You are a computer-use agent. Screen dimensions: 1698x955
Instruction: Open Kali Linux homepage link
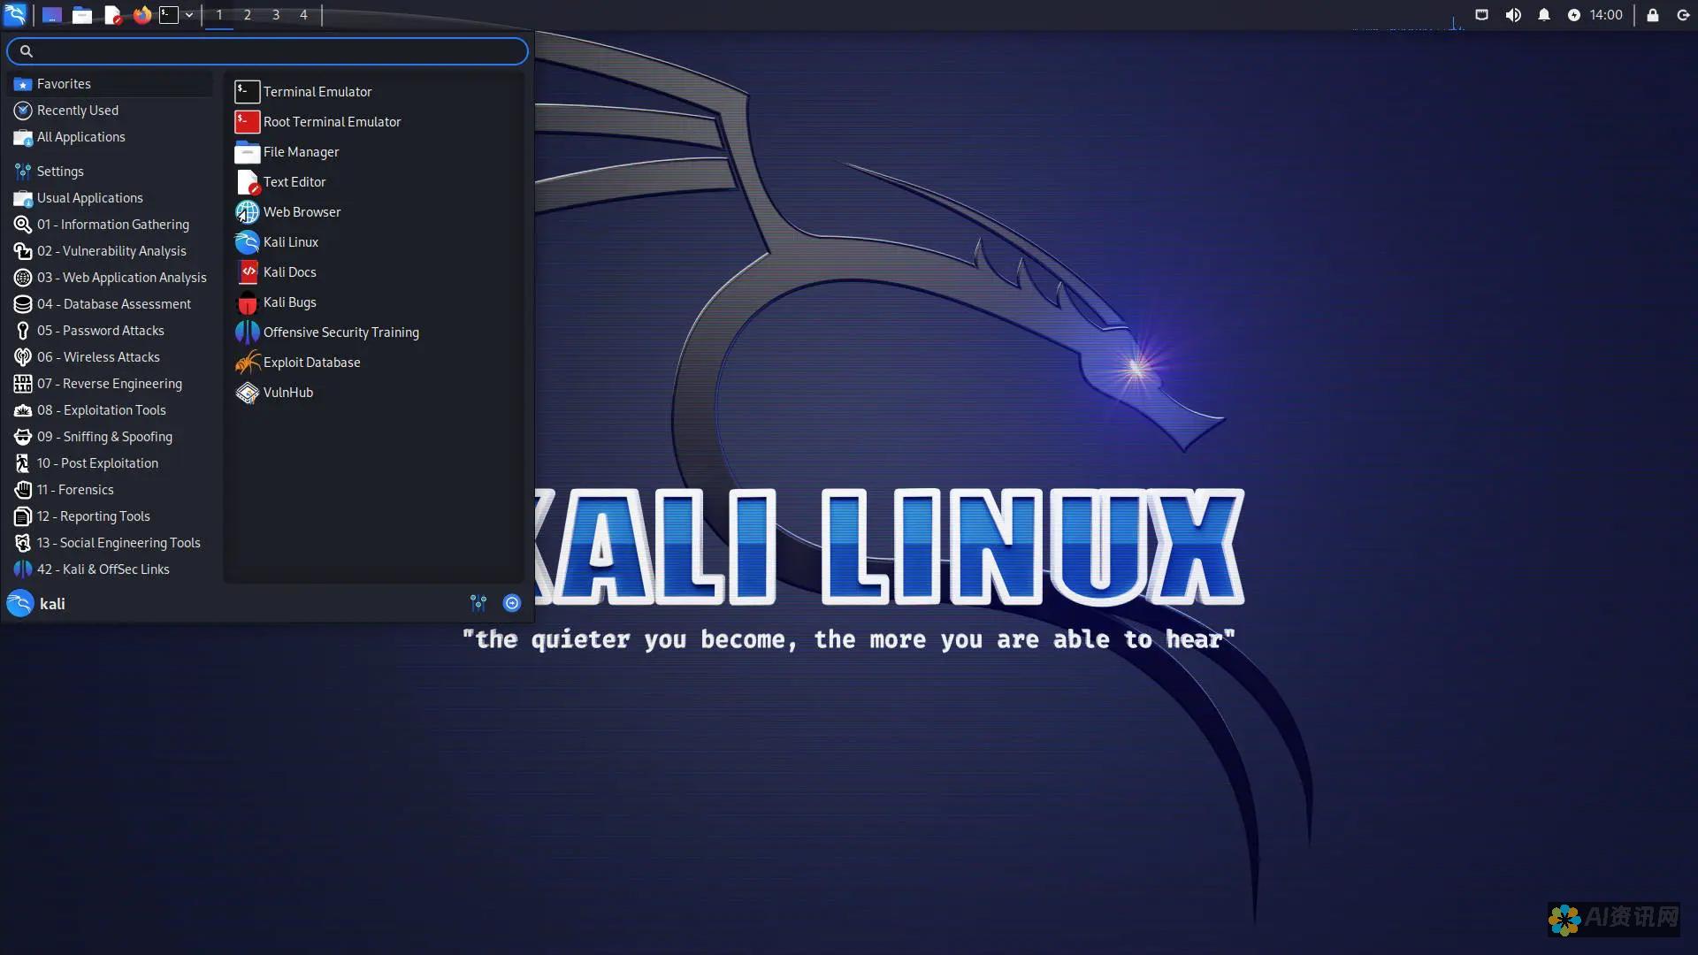[290, 241]
